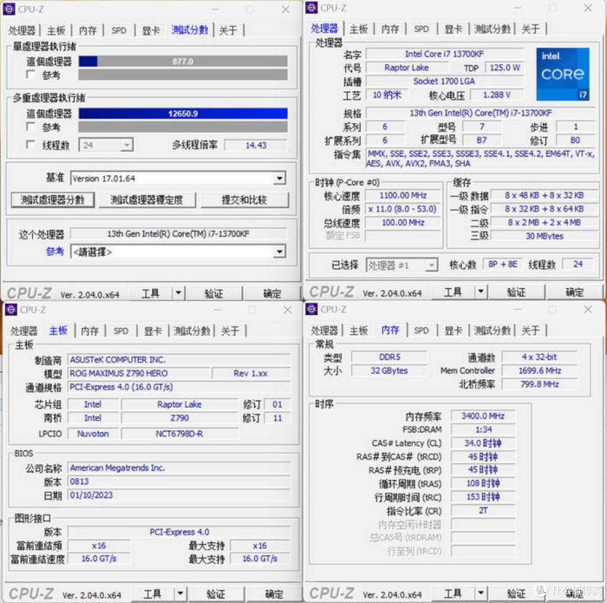Expand 工具 arrow in processor window
Image resolution: width=607 pixels, height=603 pixels.
(481, 292)
